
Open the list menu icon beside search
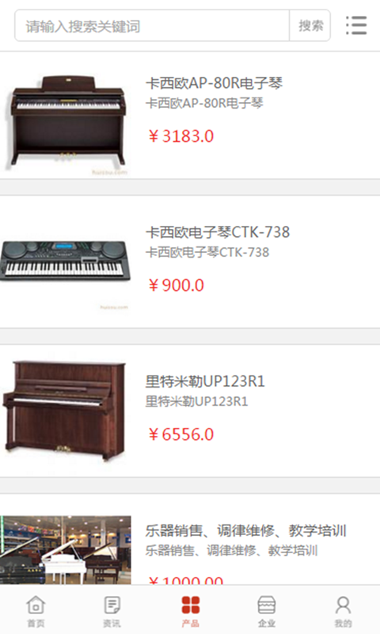point(356,25)
